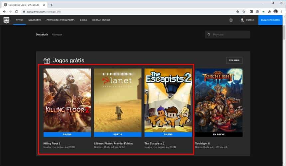
Task: Click the leftmost icon right of the address bar
Action: tap(238, 12)
